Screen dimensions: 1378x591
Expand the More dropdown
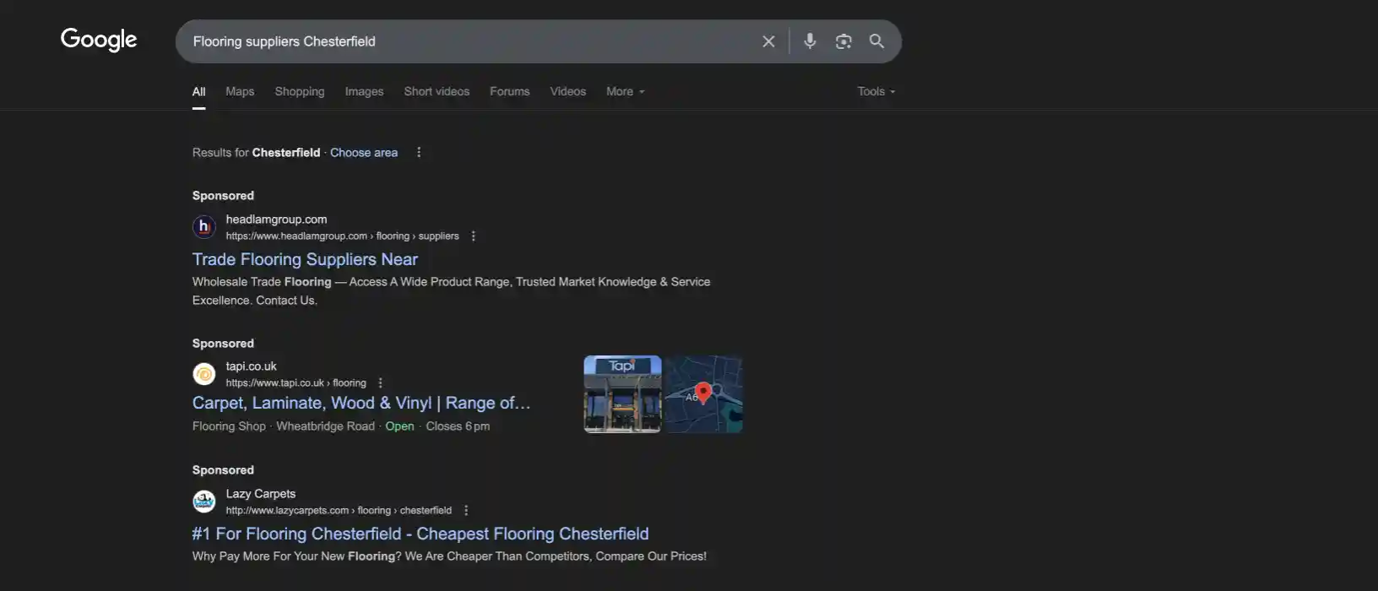point(626,91)
